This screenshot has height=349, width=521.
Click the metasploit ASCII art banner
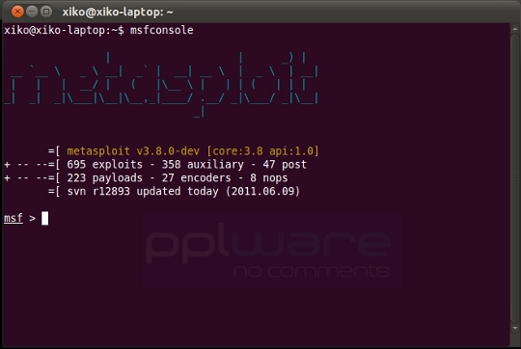point(161,84)
